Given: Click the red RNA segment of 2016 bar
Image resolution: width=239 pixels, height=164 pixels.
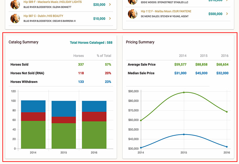Looking at the screenshot, I should coord(94,117).
